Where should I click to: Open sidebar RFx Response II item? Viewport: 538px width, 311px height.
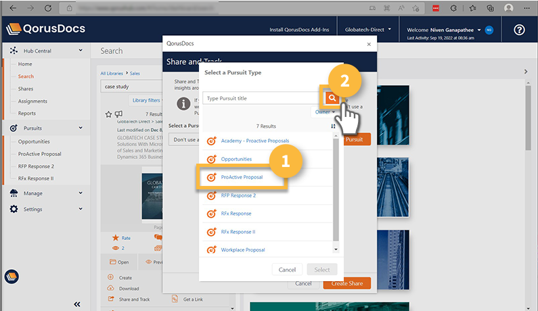point(36,178)
